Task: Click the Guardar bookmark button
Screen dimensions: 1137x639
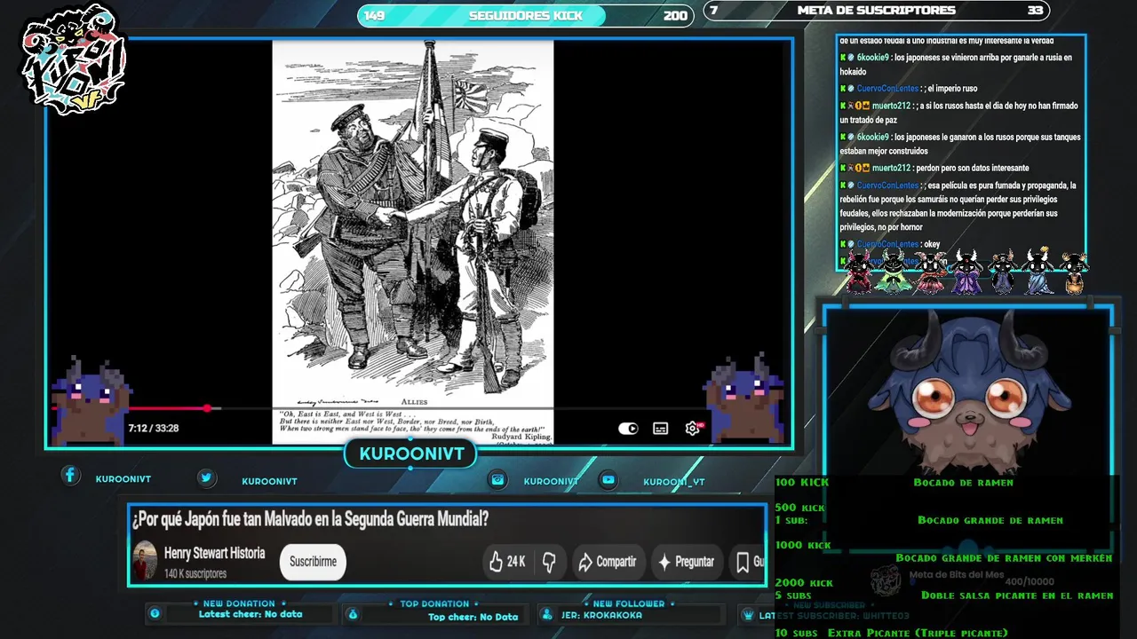Action: [x=749, y=562]
